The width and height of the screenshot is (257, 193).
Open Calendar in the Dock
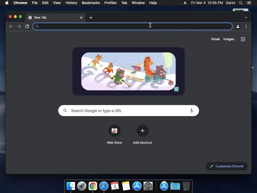tap(115, 186)
